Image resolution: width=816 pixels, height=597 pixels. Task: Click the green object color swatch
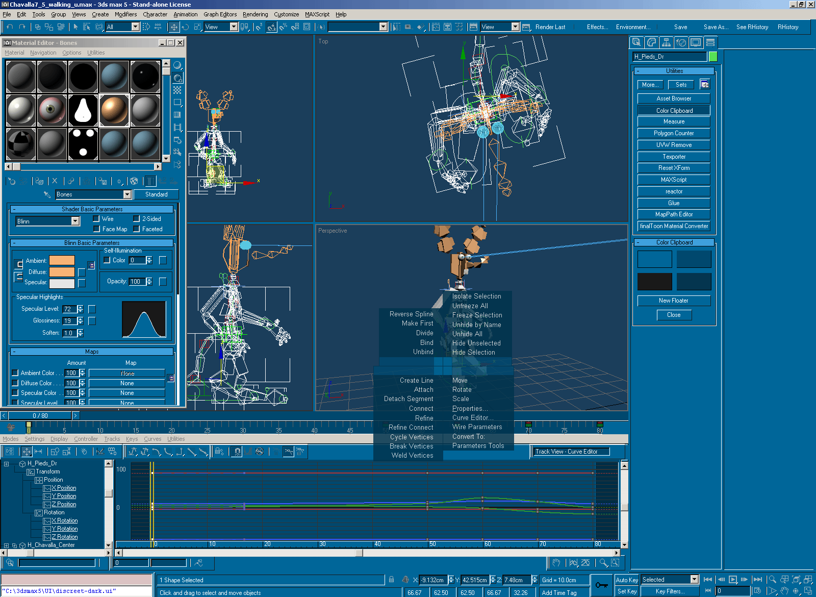pos(713,57)
